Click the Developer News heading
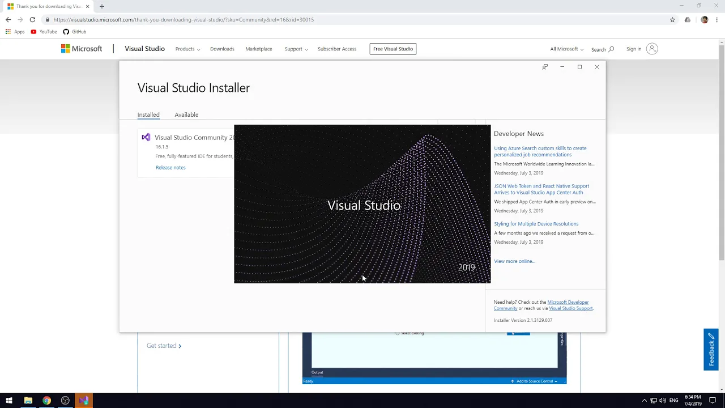725x408 pixels. point(519,134)
